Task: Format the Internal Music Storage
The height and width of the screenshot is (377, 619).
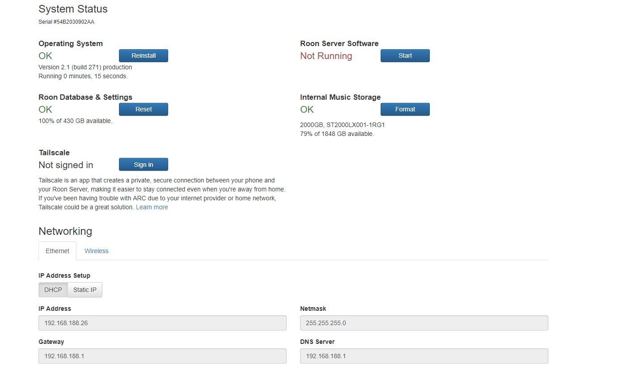Action: tap(405, 109)
